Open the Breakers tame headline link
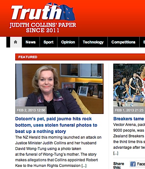 [x=129, y=119]
